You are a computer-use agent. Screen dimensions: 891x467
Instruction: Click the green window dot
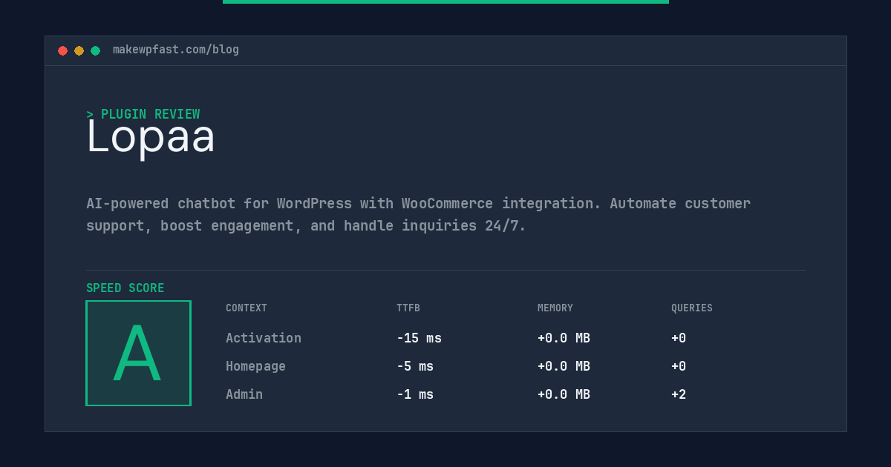[95, 50]
